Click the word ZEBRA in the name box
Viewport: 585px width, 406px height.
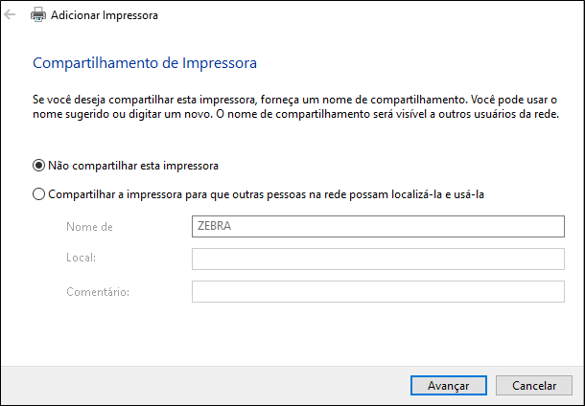(215, 227)
